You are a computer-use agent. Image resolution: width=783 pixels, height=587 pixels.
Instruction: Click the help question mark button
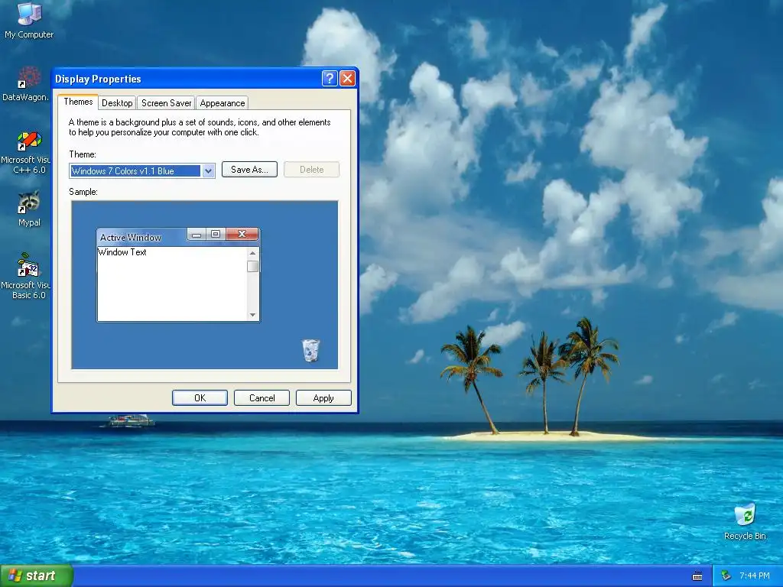(x=330, y=79)
